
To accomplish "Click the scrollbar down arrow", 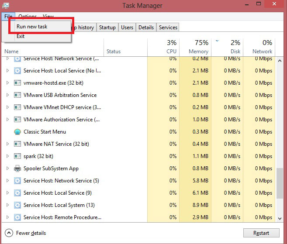I will point(280,218).
